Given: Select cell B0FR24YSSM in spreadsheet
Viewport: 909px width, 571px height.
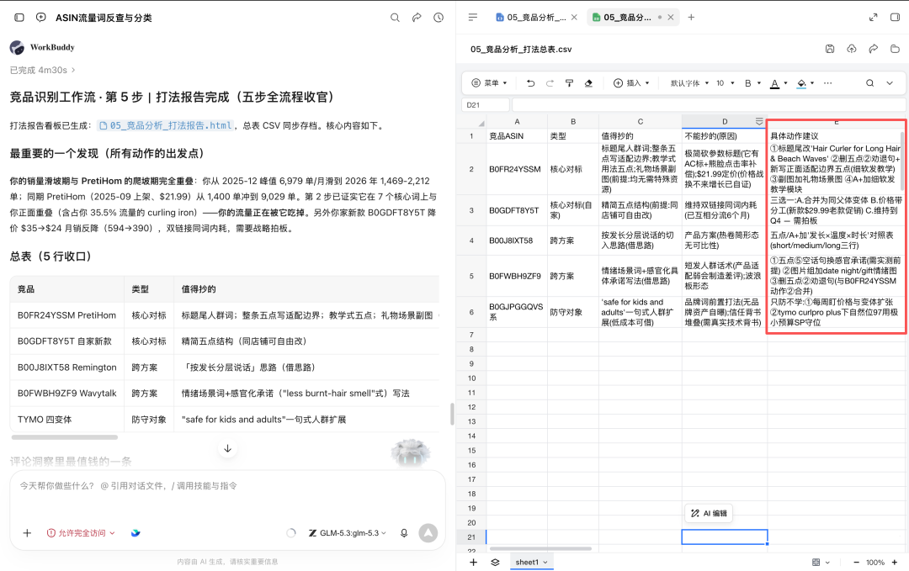Looking at the screenshot, I should [515, 169].
